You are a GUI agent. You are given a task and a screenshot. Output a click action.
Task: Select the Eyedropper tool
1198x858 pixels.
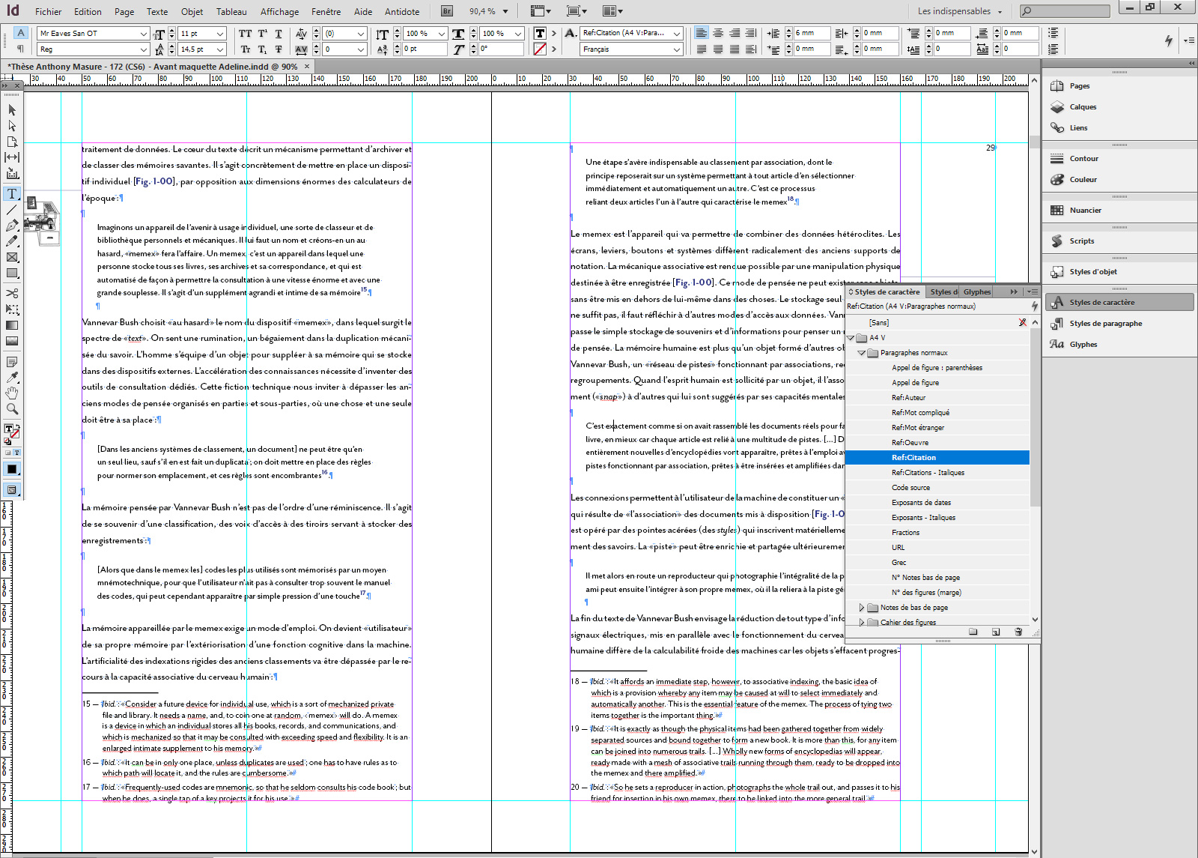12,378
